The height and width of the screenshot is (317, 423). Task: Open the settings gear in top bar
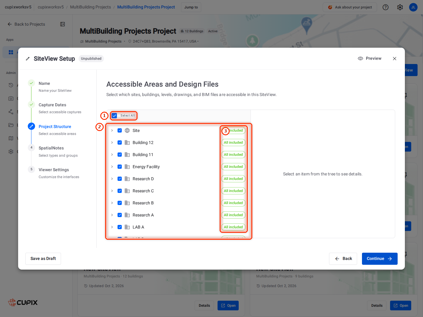tap(400, 7)
